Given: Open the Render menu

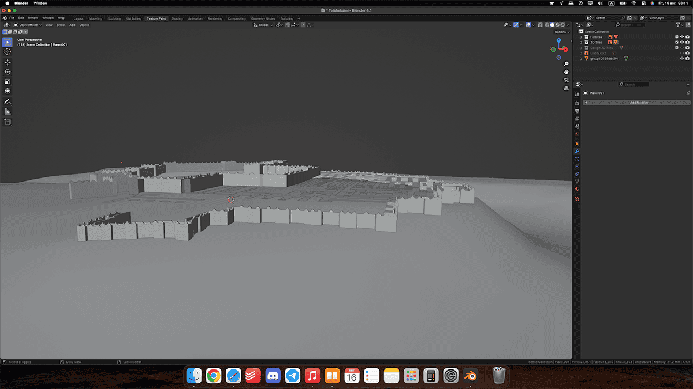Looking at the screenshot, I should click(x=33, y=18).
